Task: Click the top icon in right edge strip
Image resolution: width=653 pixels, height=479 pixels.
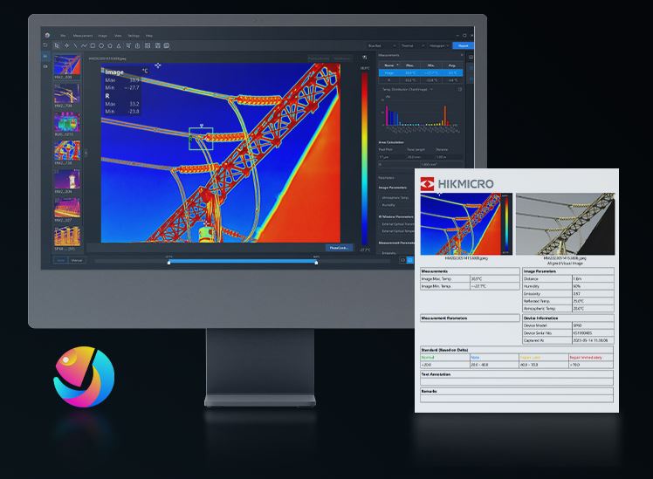Action: point(471,58)
